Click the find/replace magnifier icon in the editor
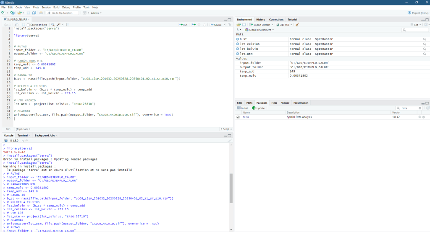Screen dimensions: 430x232 pyautogui.click(x=52, y=25)
